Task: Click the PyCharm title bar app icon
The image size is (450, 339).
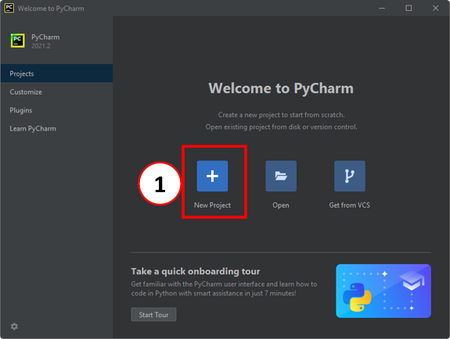Action: tap(9, 8)
